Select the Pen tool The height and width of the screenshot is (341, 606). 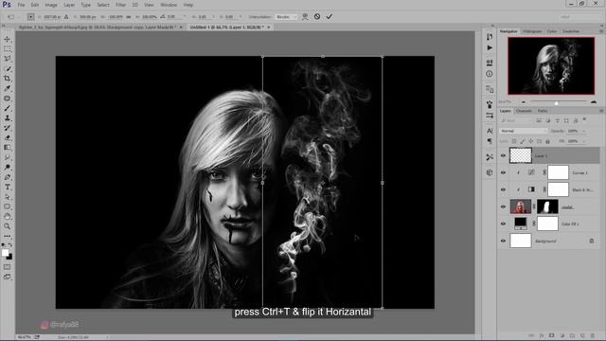coord(8,177)
